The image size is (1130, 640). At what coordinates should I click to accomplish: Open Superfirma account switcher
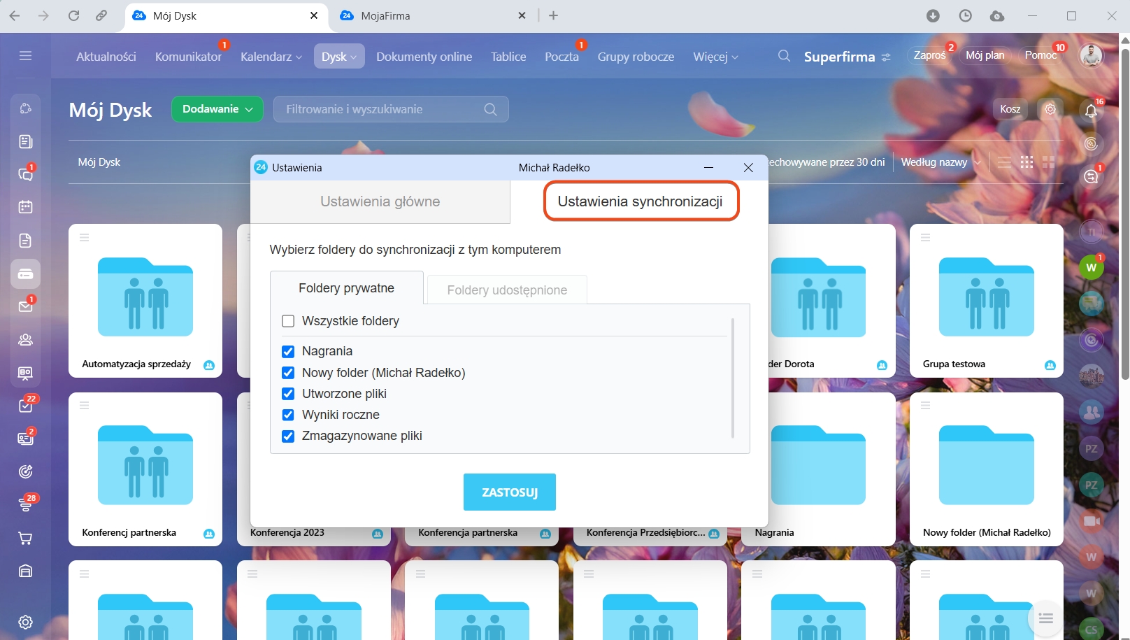point(847,57)
